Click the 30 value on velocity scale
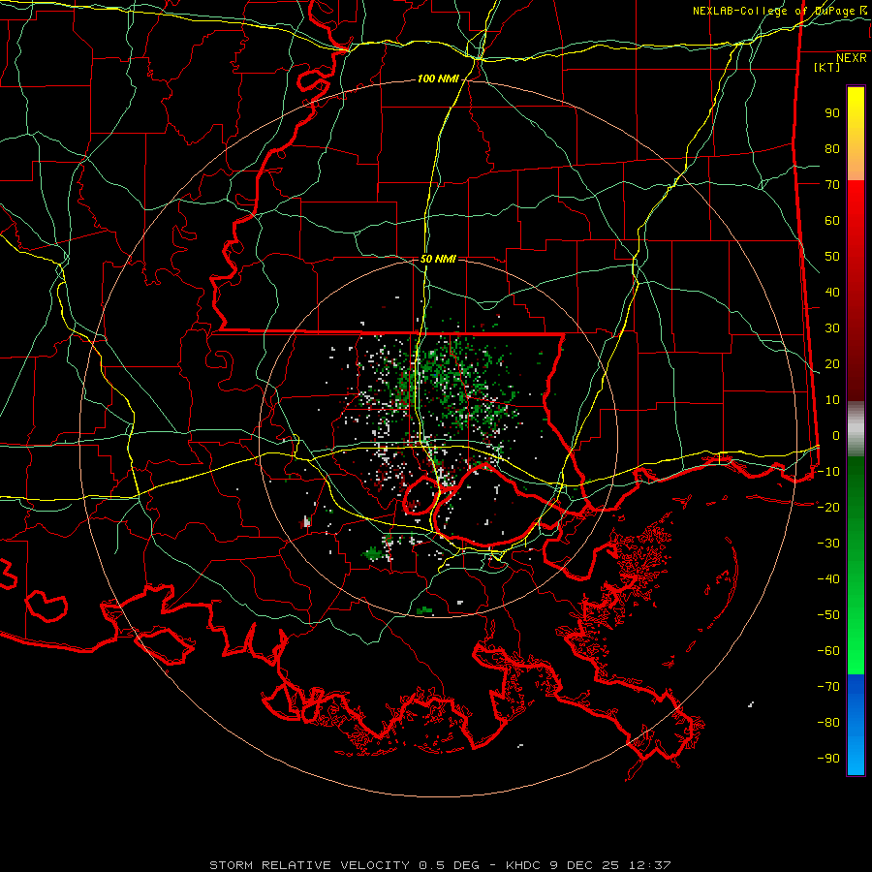The image size is (872, 872). pyautogui.click(x=832, y=328)
